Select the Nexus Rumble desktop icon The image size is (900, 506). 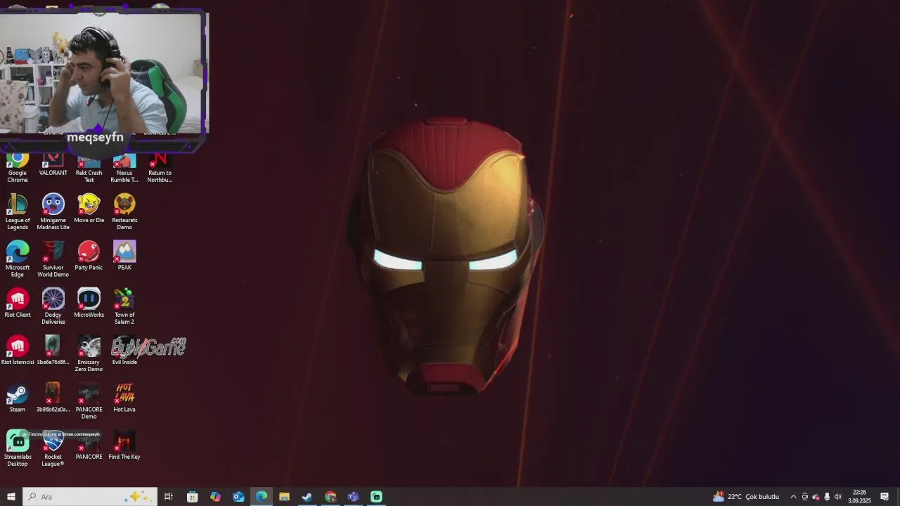(x=124, y=167)
